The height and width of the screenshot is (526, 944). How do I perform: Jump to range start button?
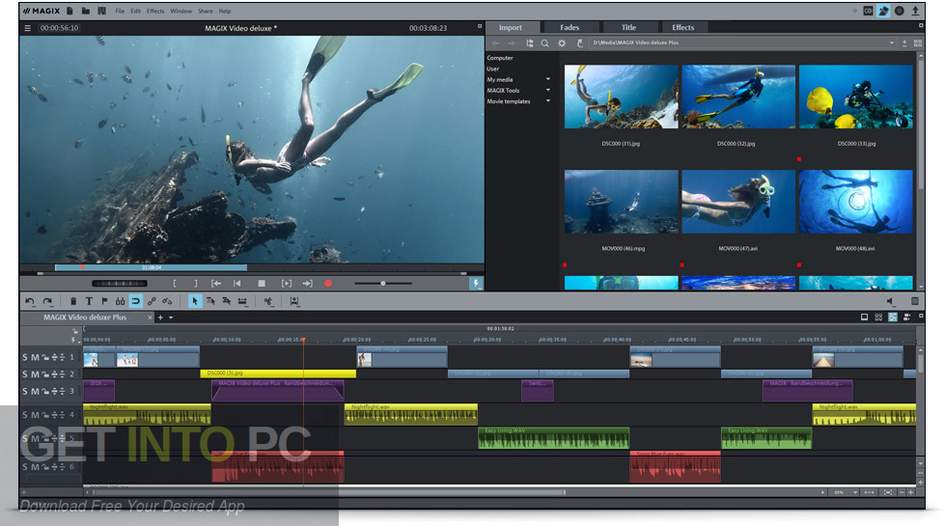[216, 284]
